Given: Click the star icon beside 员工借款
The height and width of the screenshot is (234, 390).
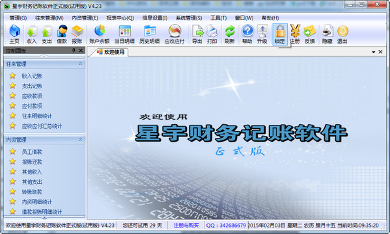Looking at the screenshot, I should 12,151.
